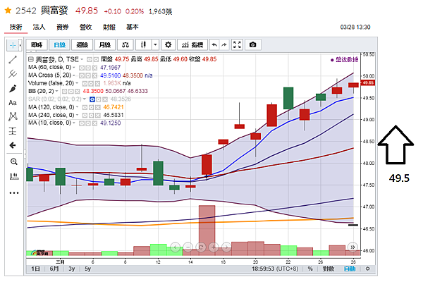The width and height of the screenshot is (423, 282).
Task: Expand cursor options arrow beside crosshair
Action: click(x=20, y=45)
